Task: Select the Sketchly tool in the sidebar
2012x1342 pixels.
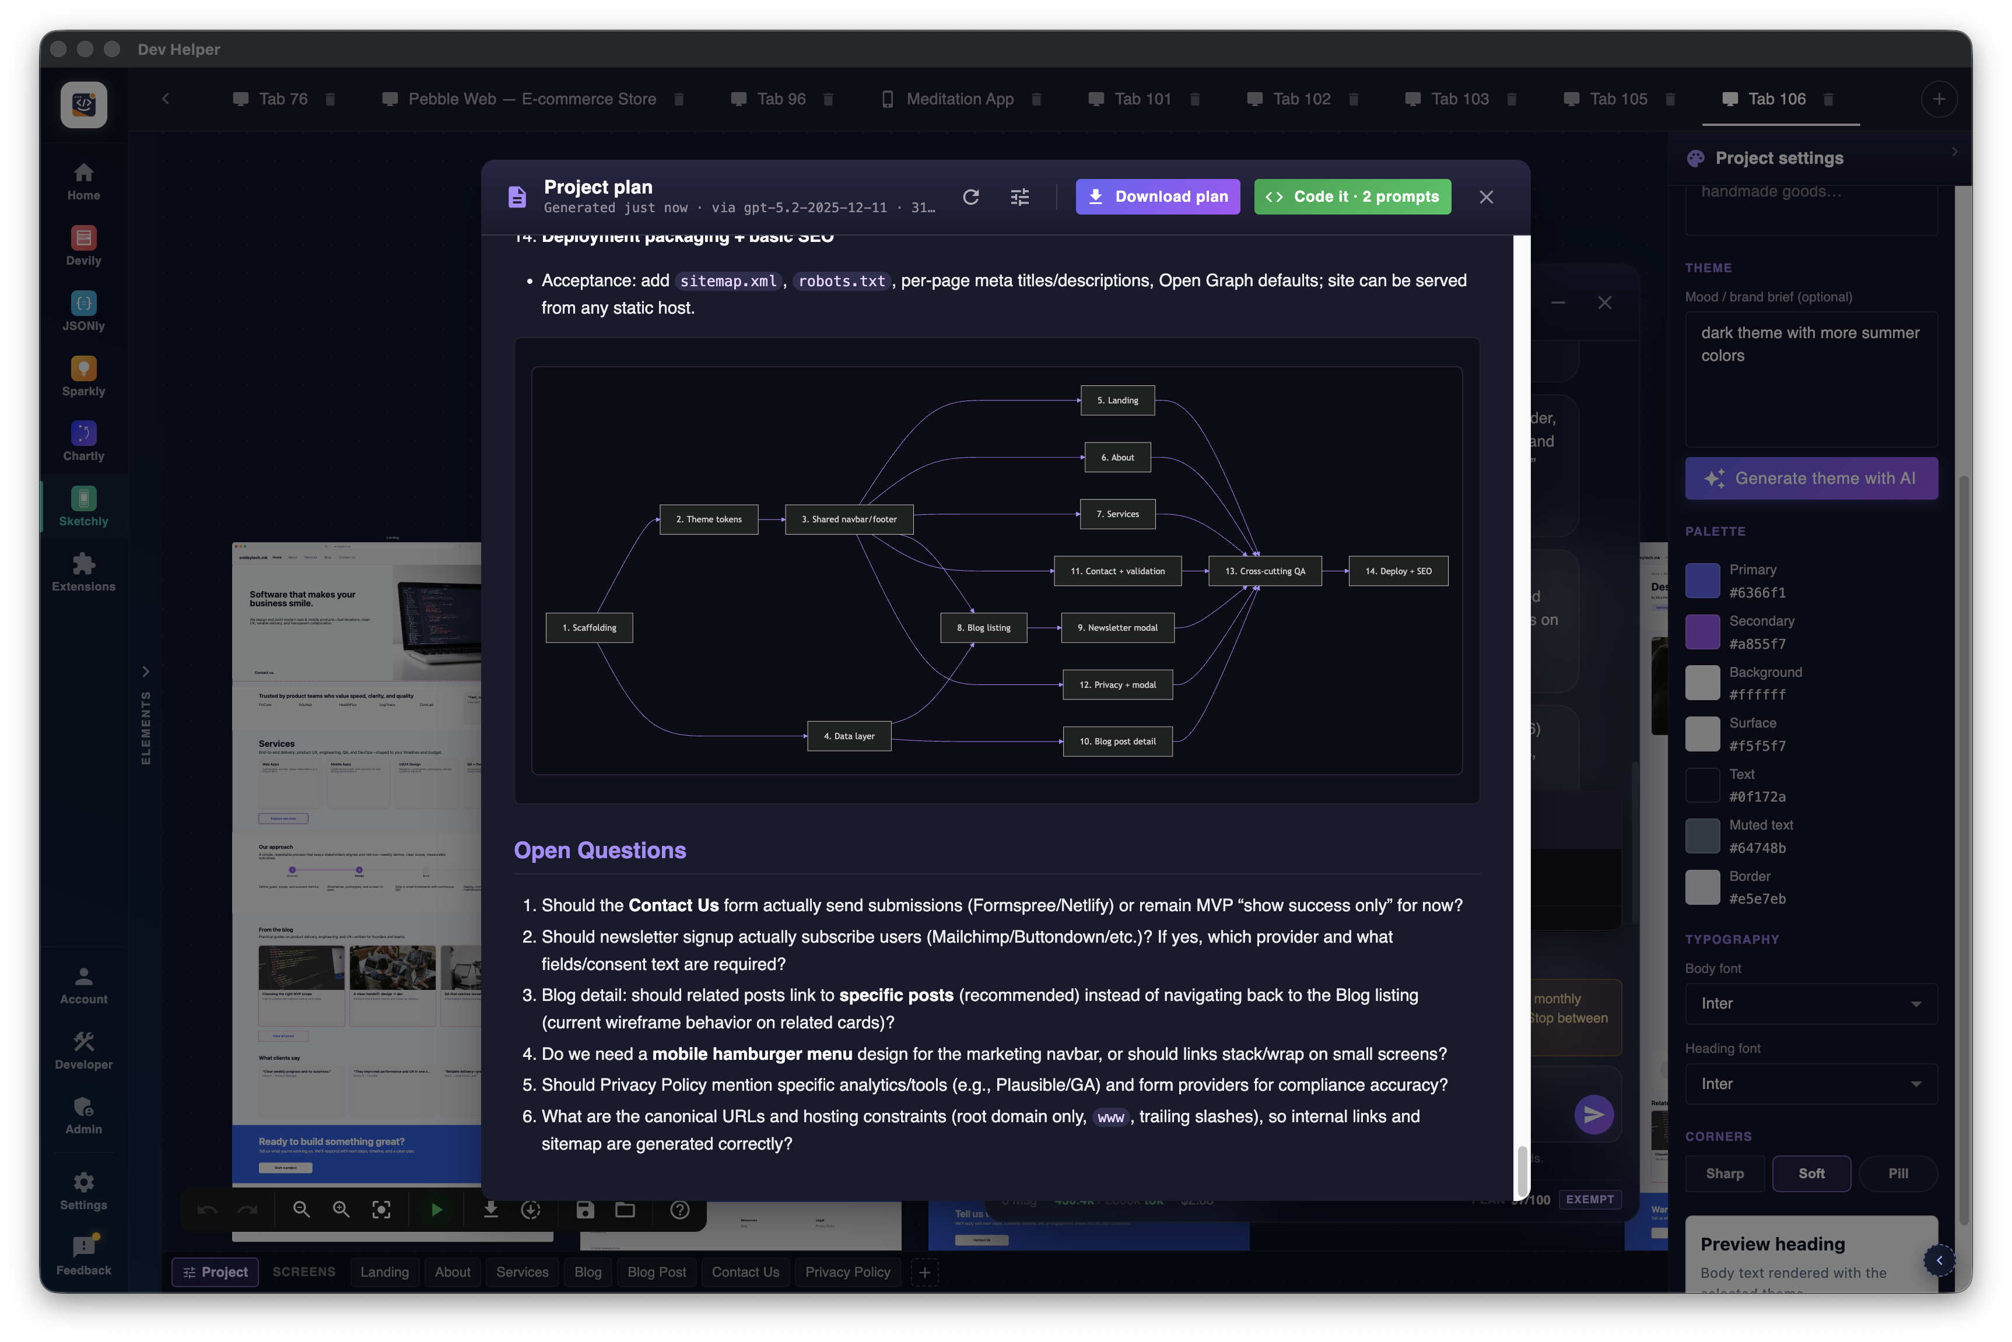Action: click(x=83, y=507)
